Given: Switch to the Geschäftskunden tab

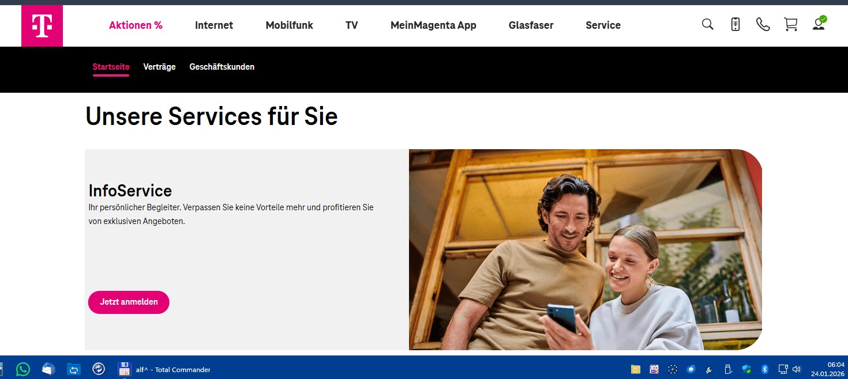Looking at the screenshot, I should tap(222, 67).
